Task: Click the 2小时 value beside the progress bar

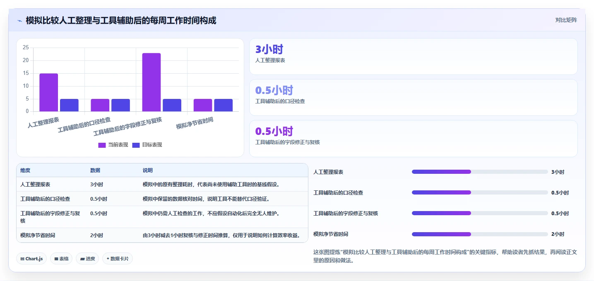Action: click(558, 234)
